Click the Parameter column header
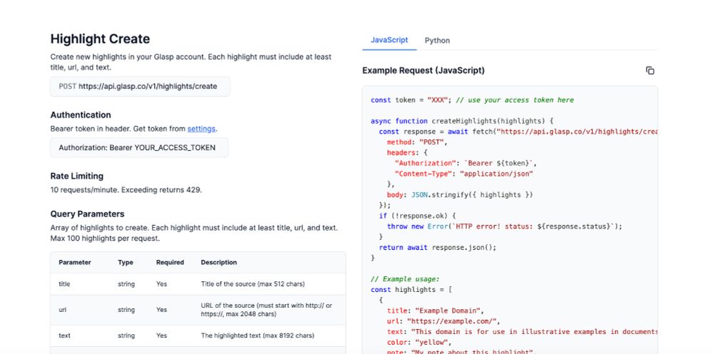The width and height of the screenshot is (713, 354). [x=75, y=262]
